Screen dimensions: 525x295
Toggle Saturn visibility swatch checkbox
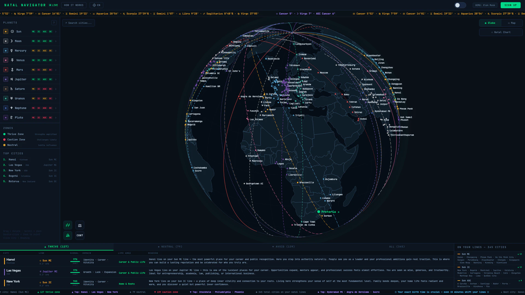click(x=6, y=89)
